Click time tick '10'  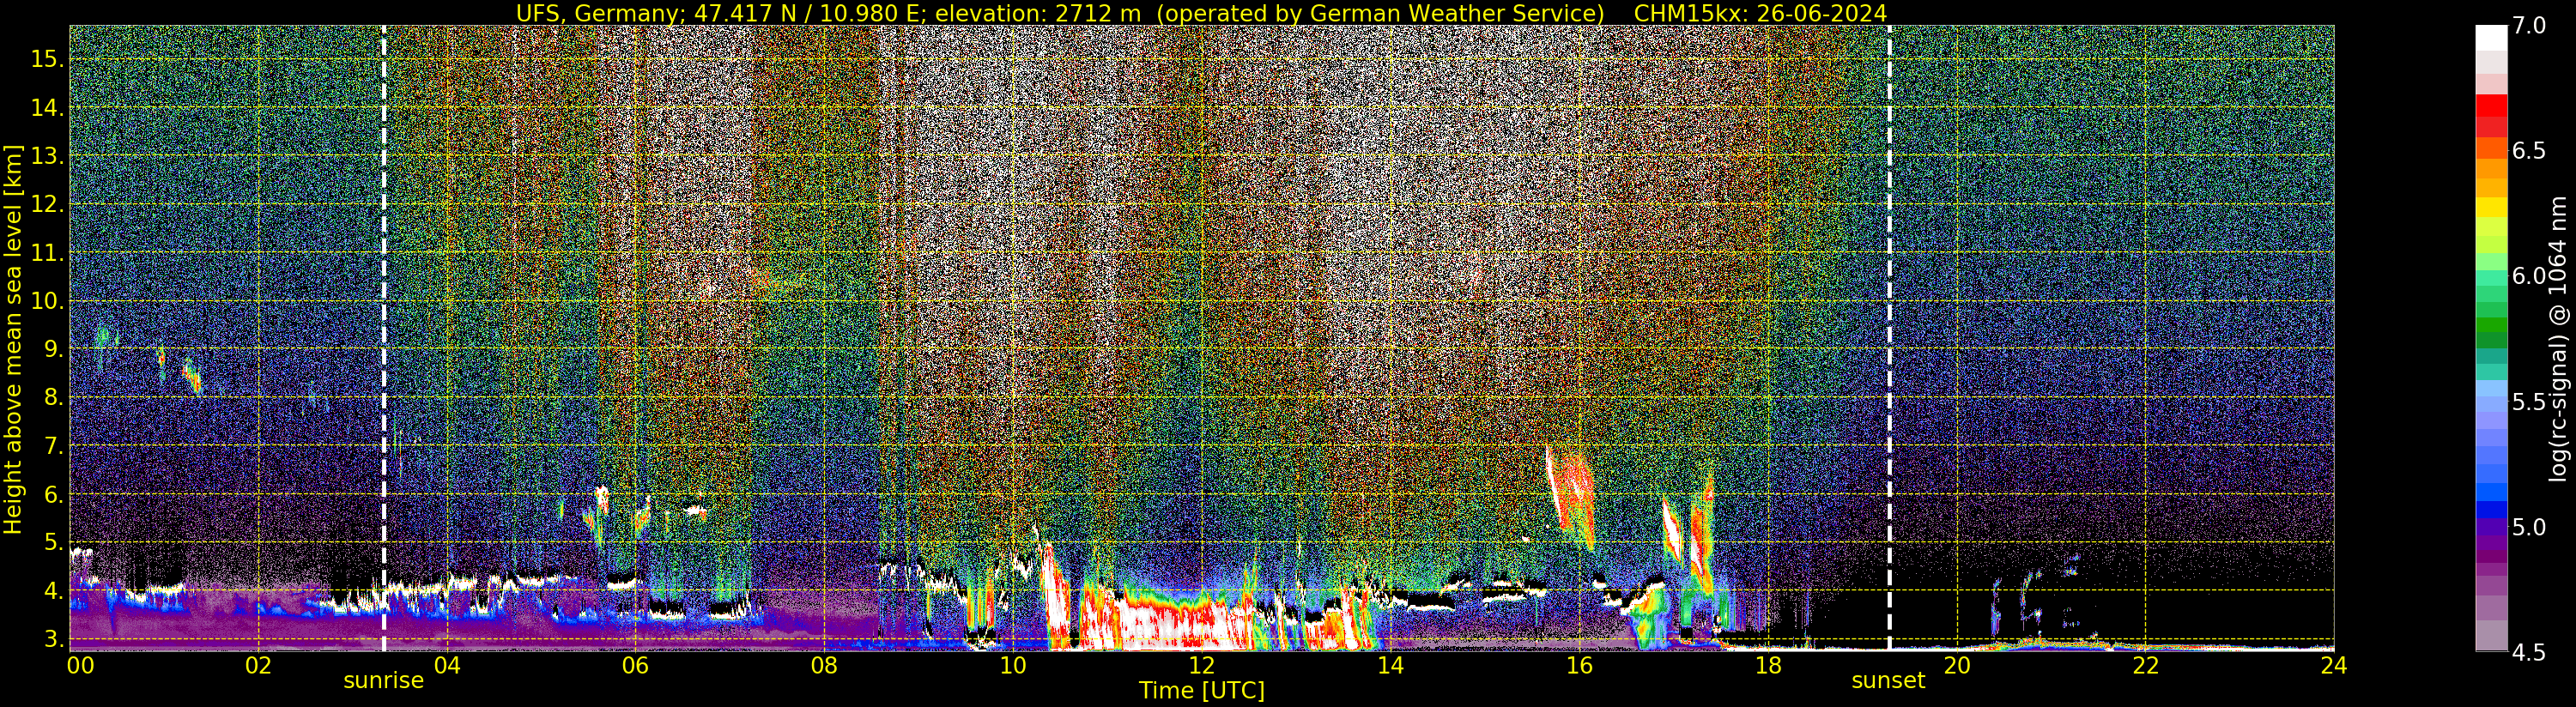1013,665
